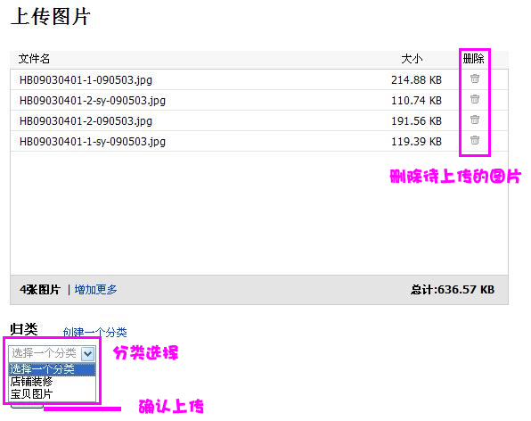The width and height of the screenshot is (531, 421).
Task: Remove HB09030401-1-sy-090503.jpg via its trash icon
Action: click(x=475, y=140)
